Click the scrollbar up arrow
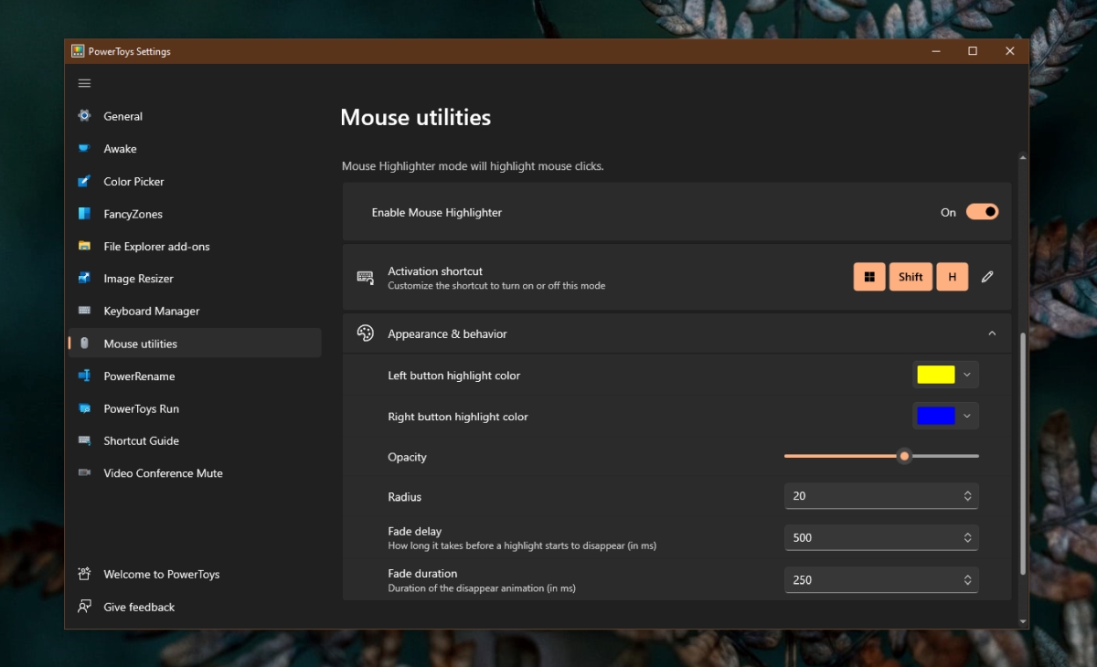1097x667 pixels. 1023,158
